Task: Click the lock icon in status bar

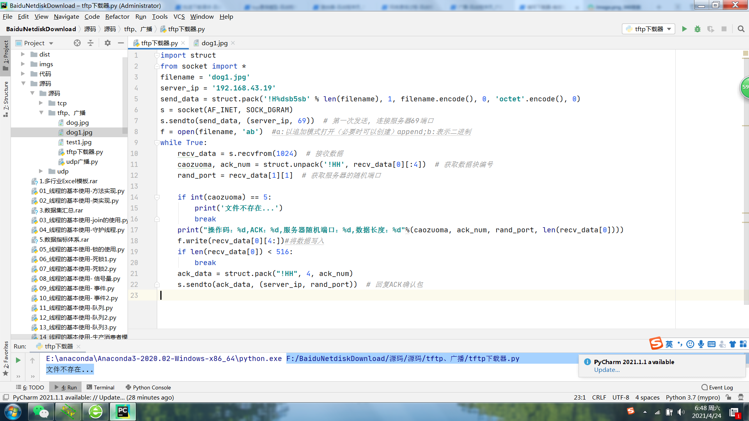Action: 728,397
